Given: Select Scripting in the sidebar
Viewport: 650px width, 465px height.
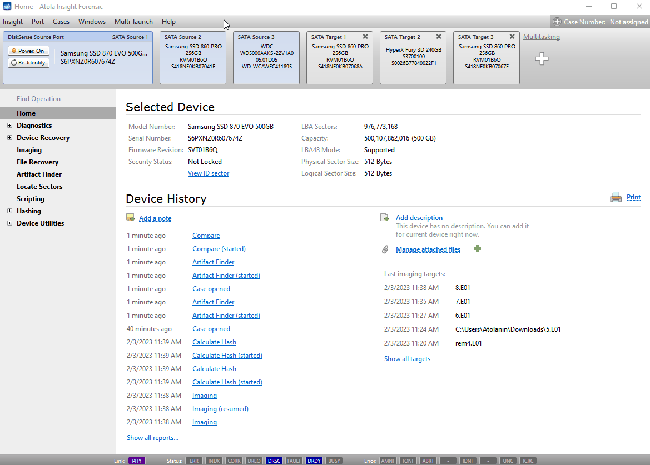Looking at the screenshot, I should [30, 199].
